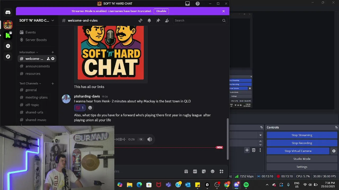Viewport: 339px width, 190px height.
Task: Open the Discord Help question mark icon
Action: (x=198, y=4)
